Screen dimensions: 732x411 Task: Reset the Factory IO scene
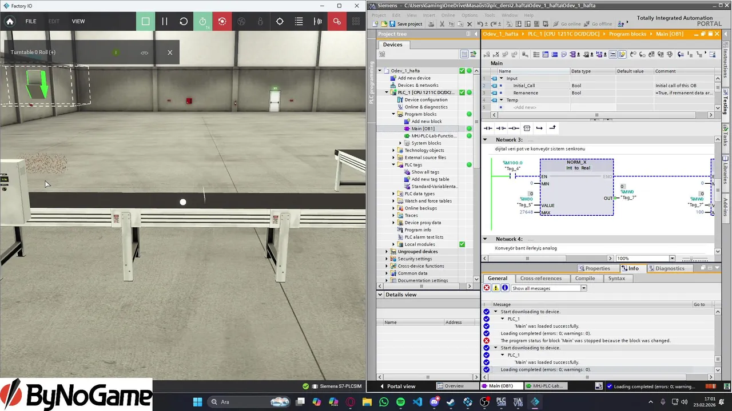pos(184,21)
